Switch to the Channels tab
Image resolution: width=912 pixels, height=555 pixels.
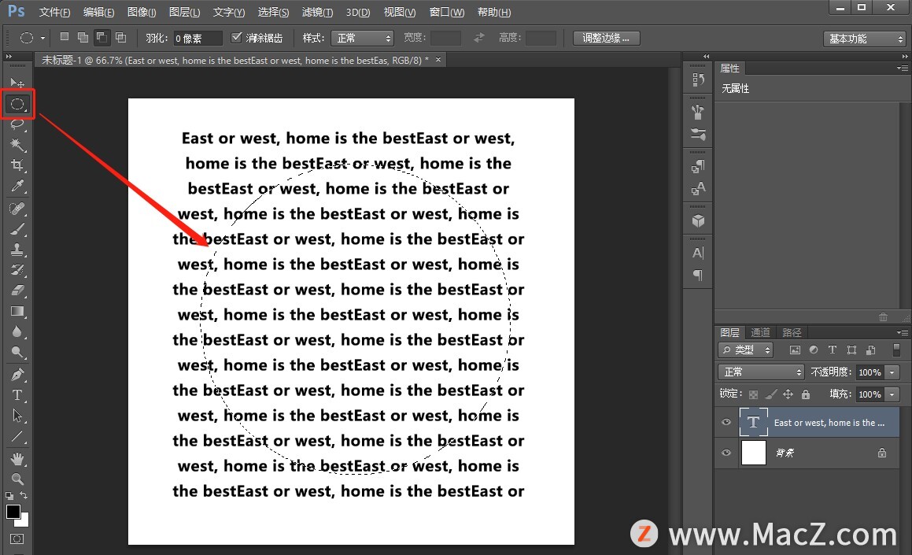760,332
